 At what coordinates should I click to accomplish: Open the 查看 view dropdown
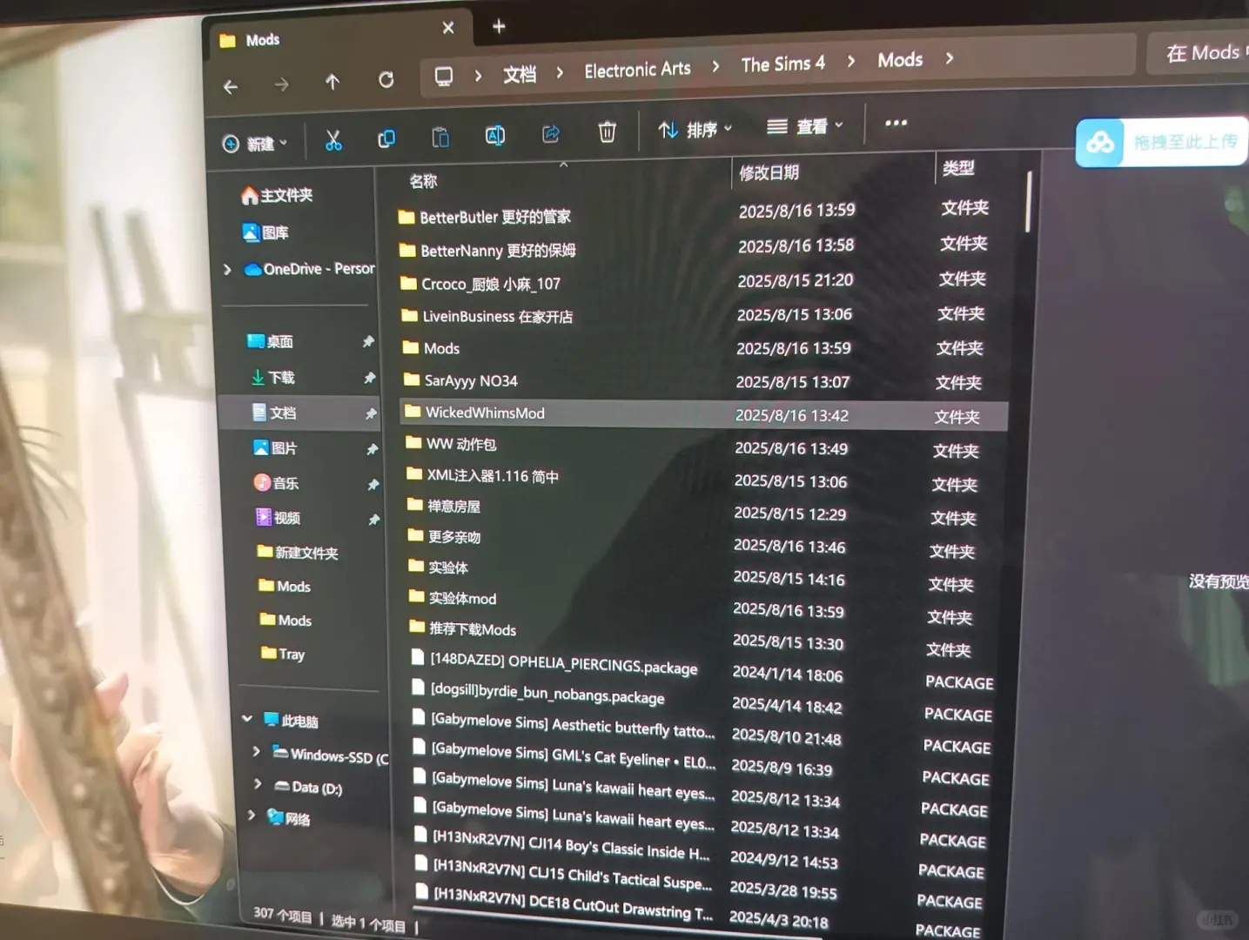[x=805, y=127]
